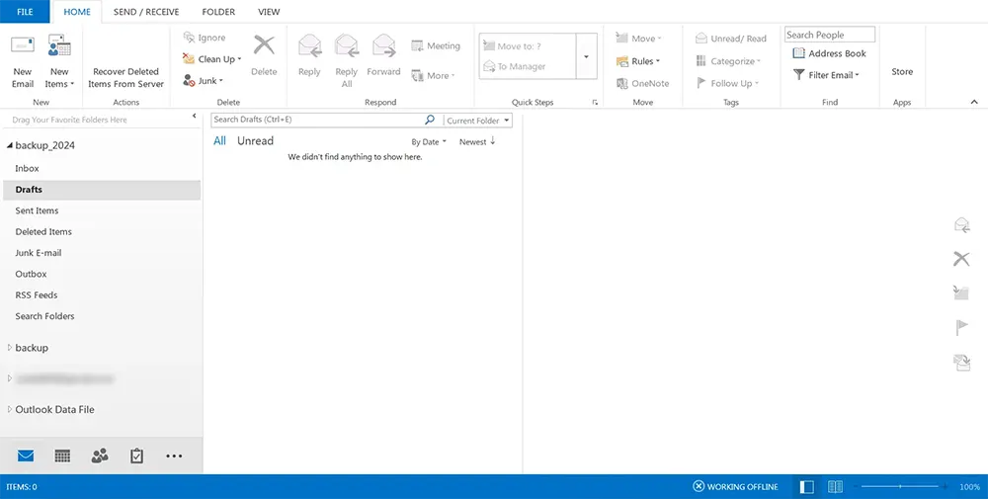Click the Store apps button
This screenshot has width=988, height=499.
[902, 72]
